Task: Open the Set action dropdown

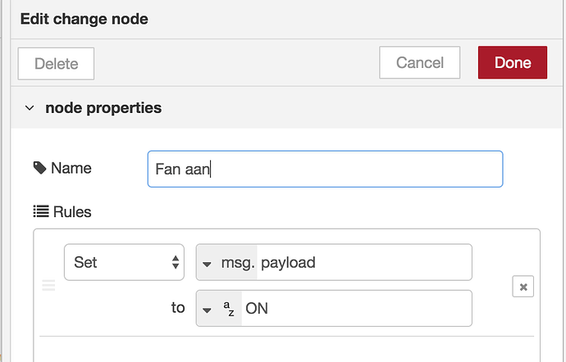Action: pos(124,262)
